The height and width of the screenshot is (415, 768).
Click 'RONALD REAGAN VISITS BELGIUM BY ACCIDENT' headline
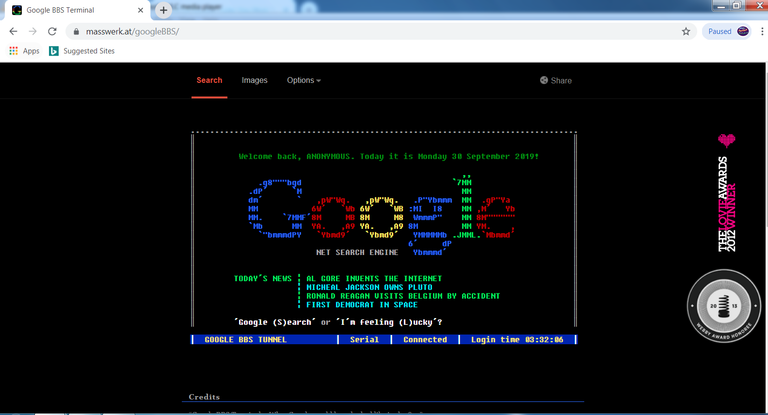(403, 296)
